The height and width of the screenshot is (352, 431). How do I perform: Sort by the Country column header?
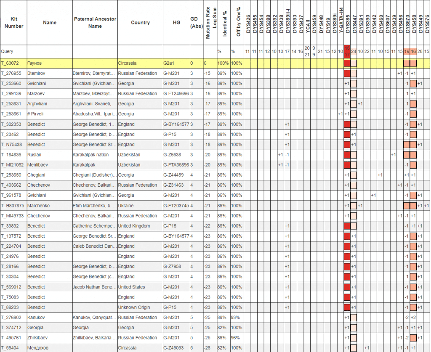tap(140, 23)
